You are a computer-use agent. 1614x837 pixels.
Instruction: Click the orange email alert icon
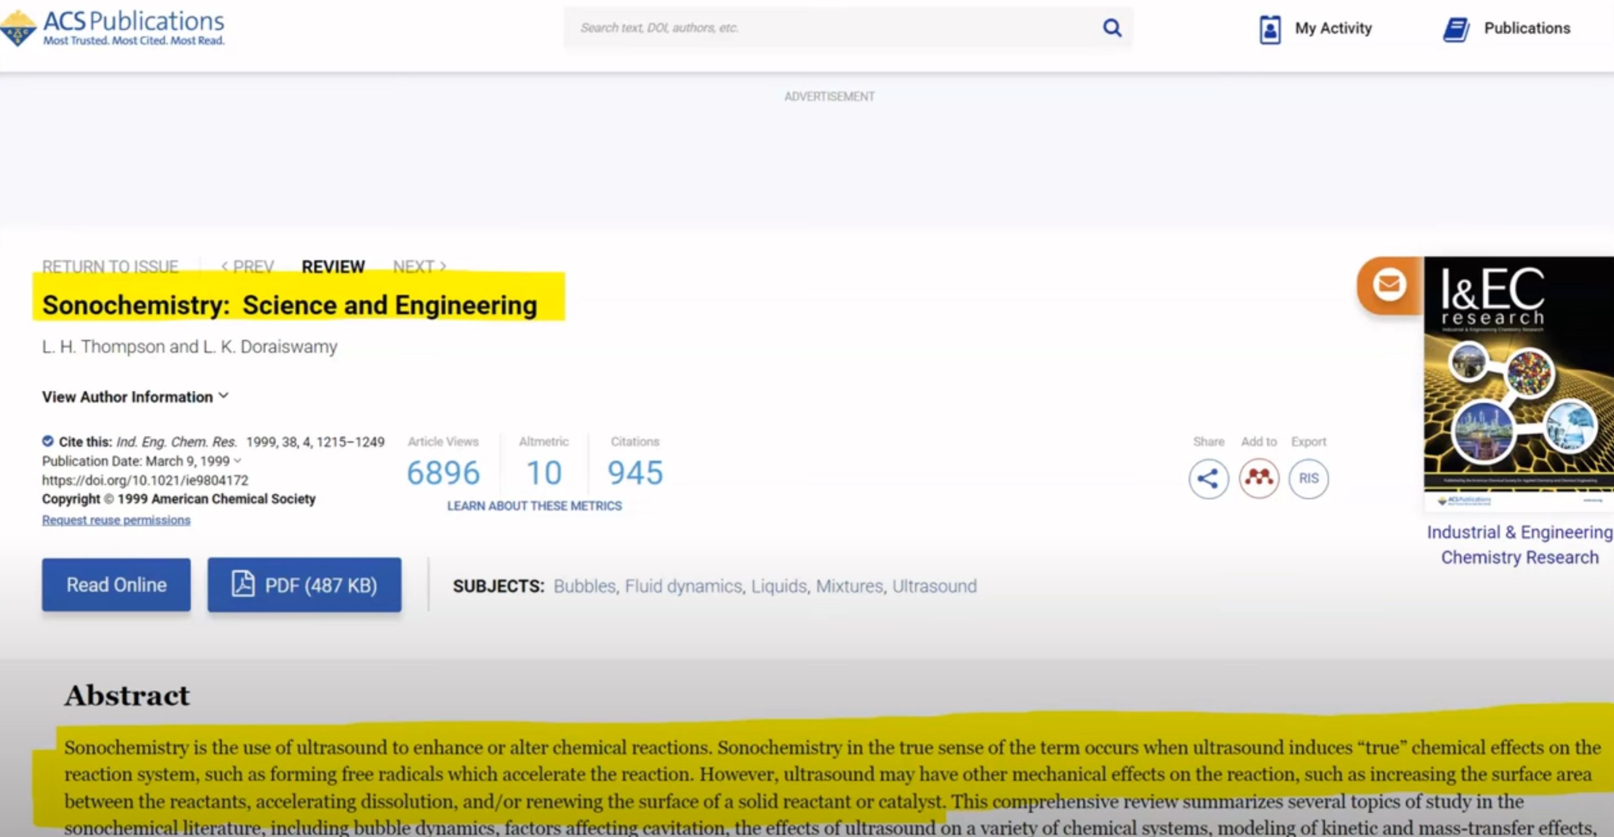coord(1389,285)
